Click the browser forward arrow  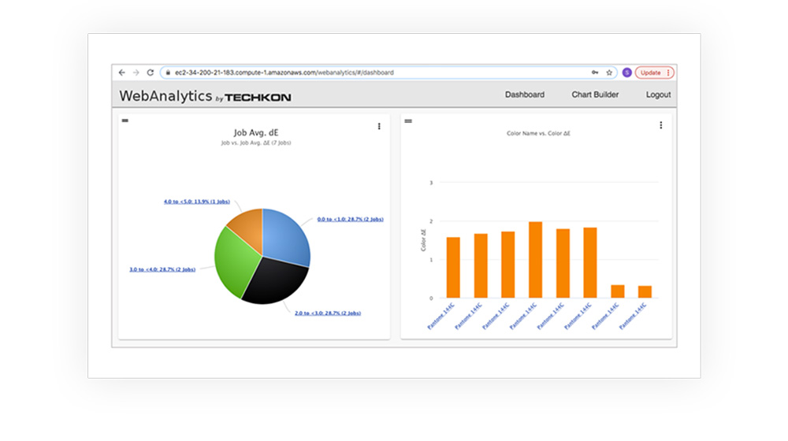click(136, 72)
